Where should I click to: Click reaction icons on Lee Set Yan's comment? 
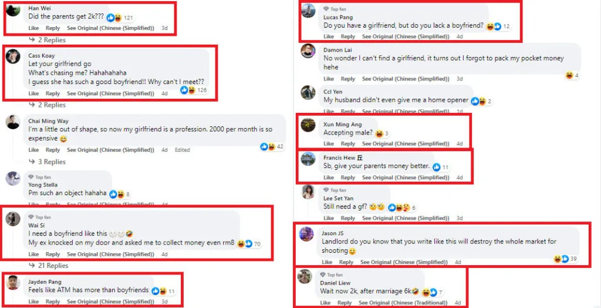399,207
